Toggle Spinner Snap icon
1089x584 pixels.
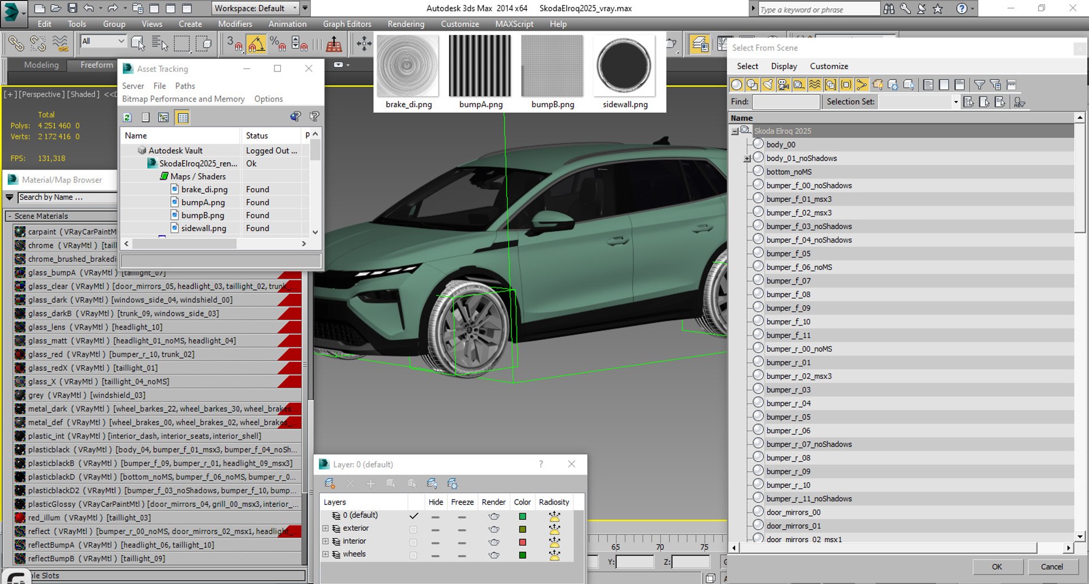click(299, 44)
